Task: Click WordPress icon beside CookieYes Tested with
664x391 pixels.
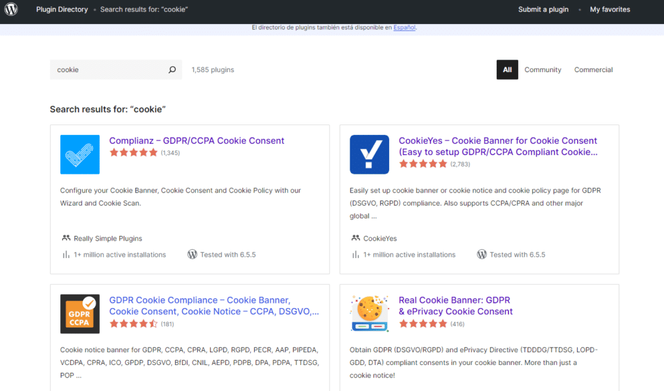Action: (482, 254)
